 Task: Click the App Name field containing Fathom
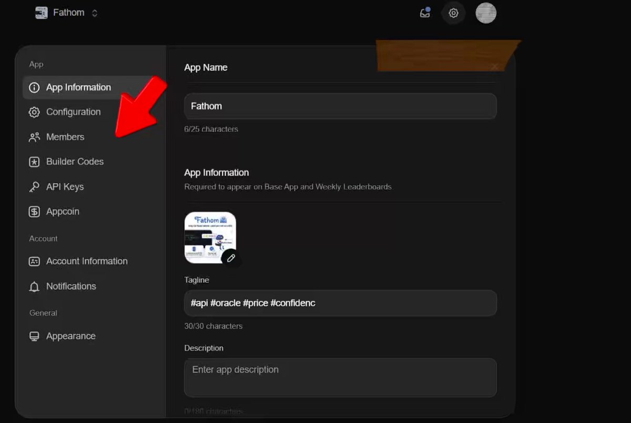340,106
